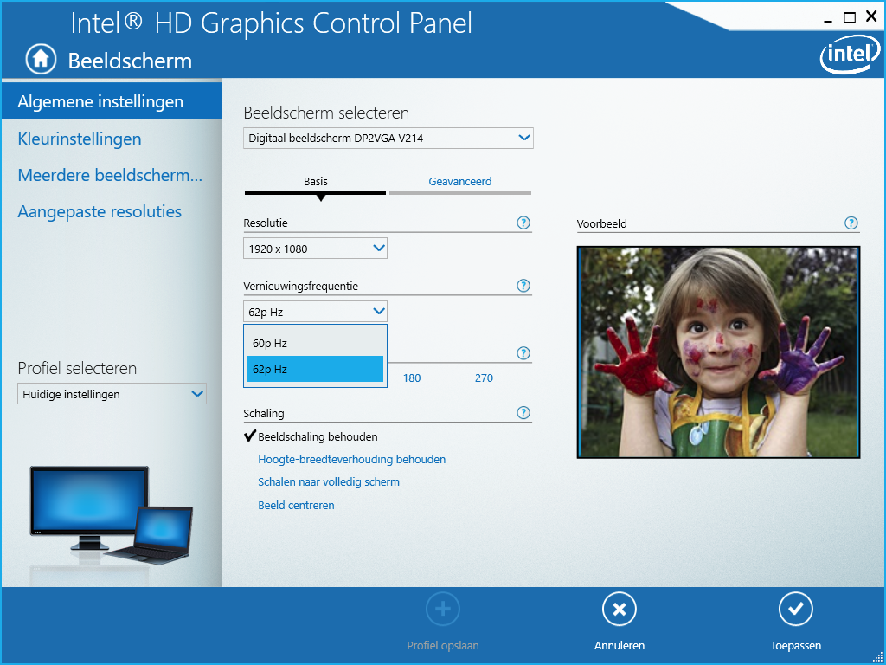
Task: Click the Profiel selecteren heading
Action: pos(77,369)
